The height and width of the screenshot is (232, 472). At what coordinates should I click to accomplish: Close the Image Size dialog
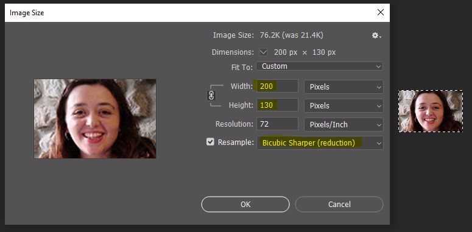pos(381,12)
